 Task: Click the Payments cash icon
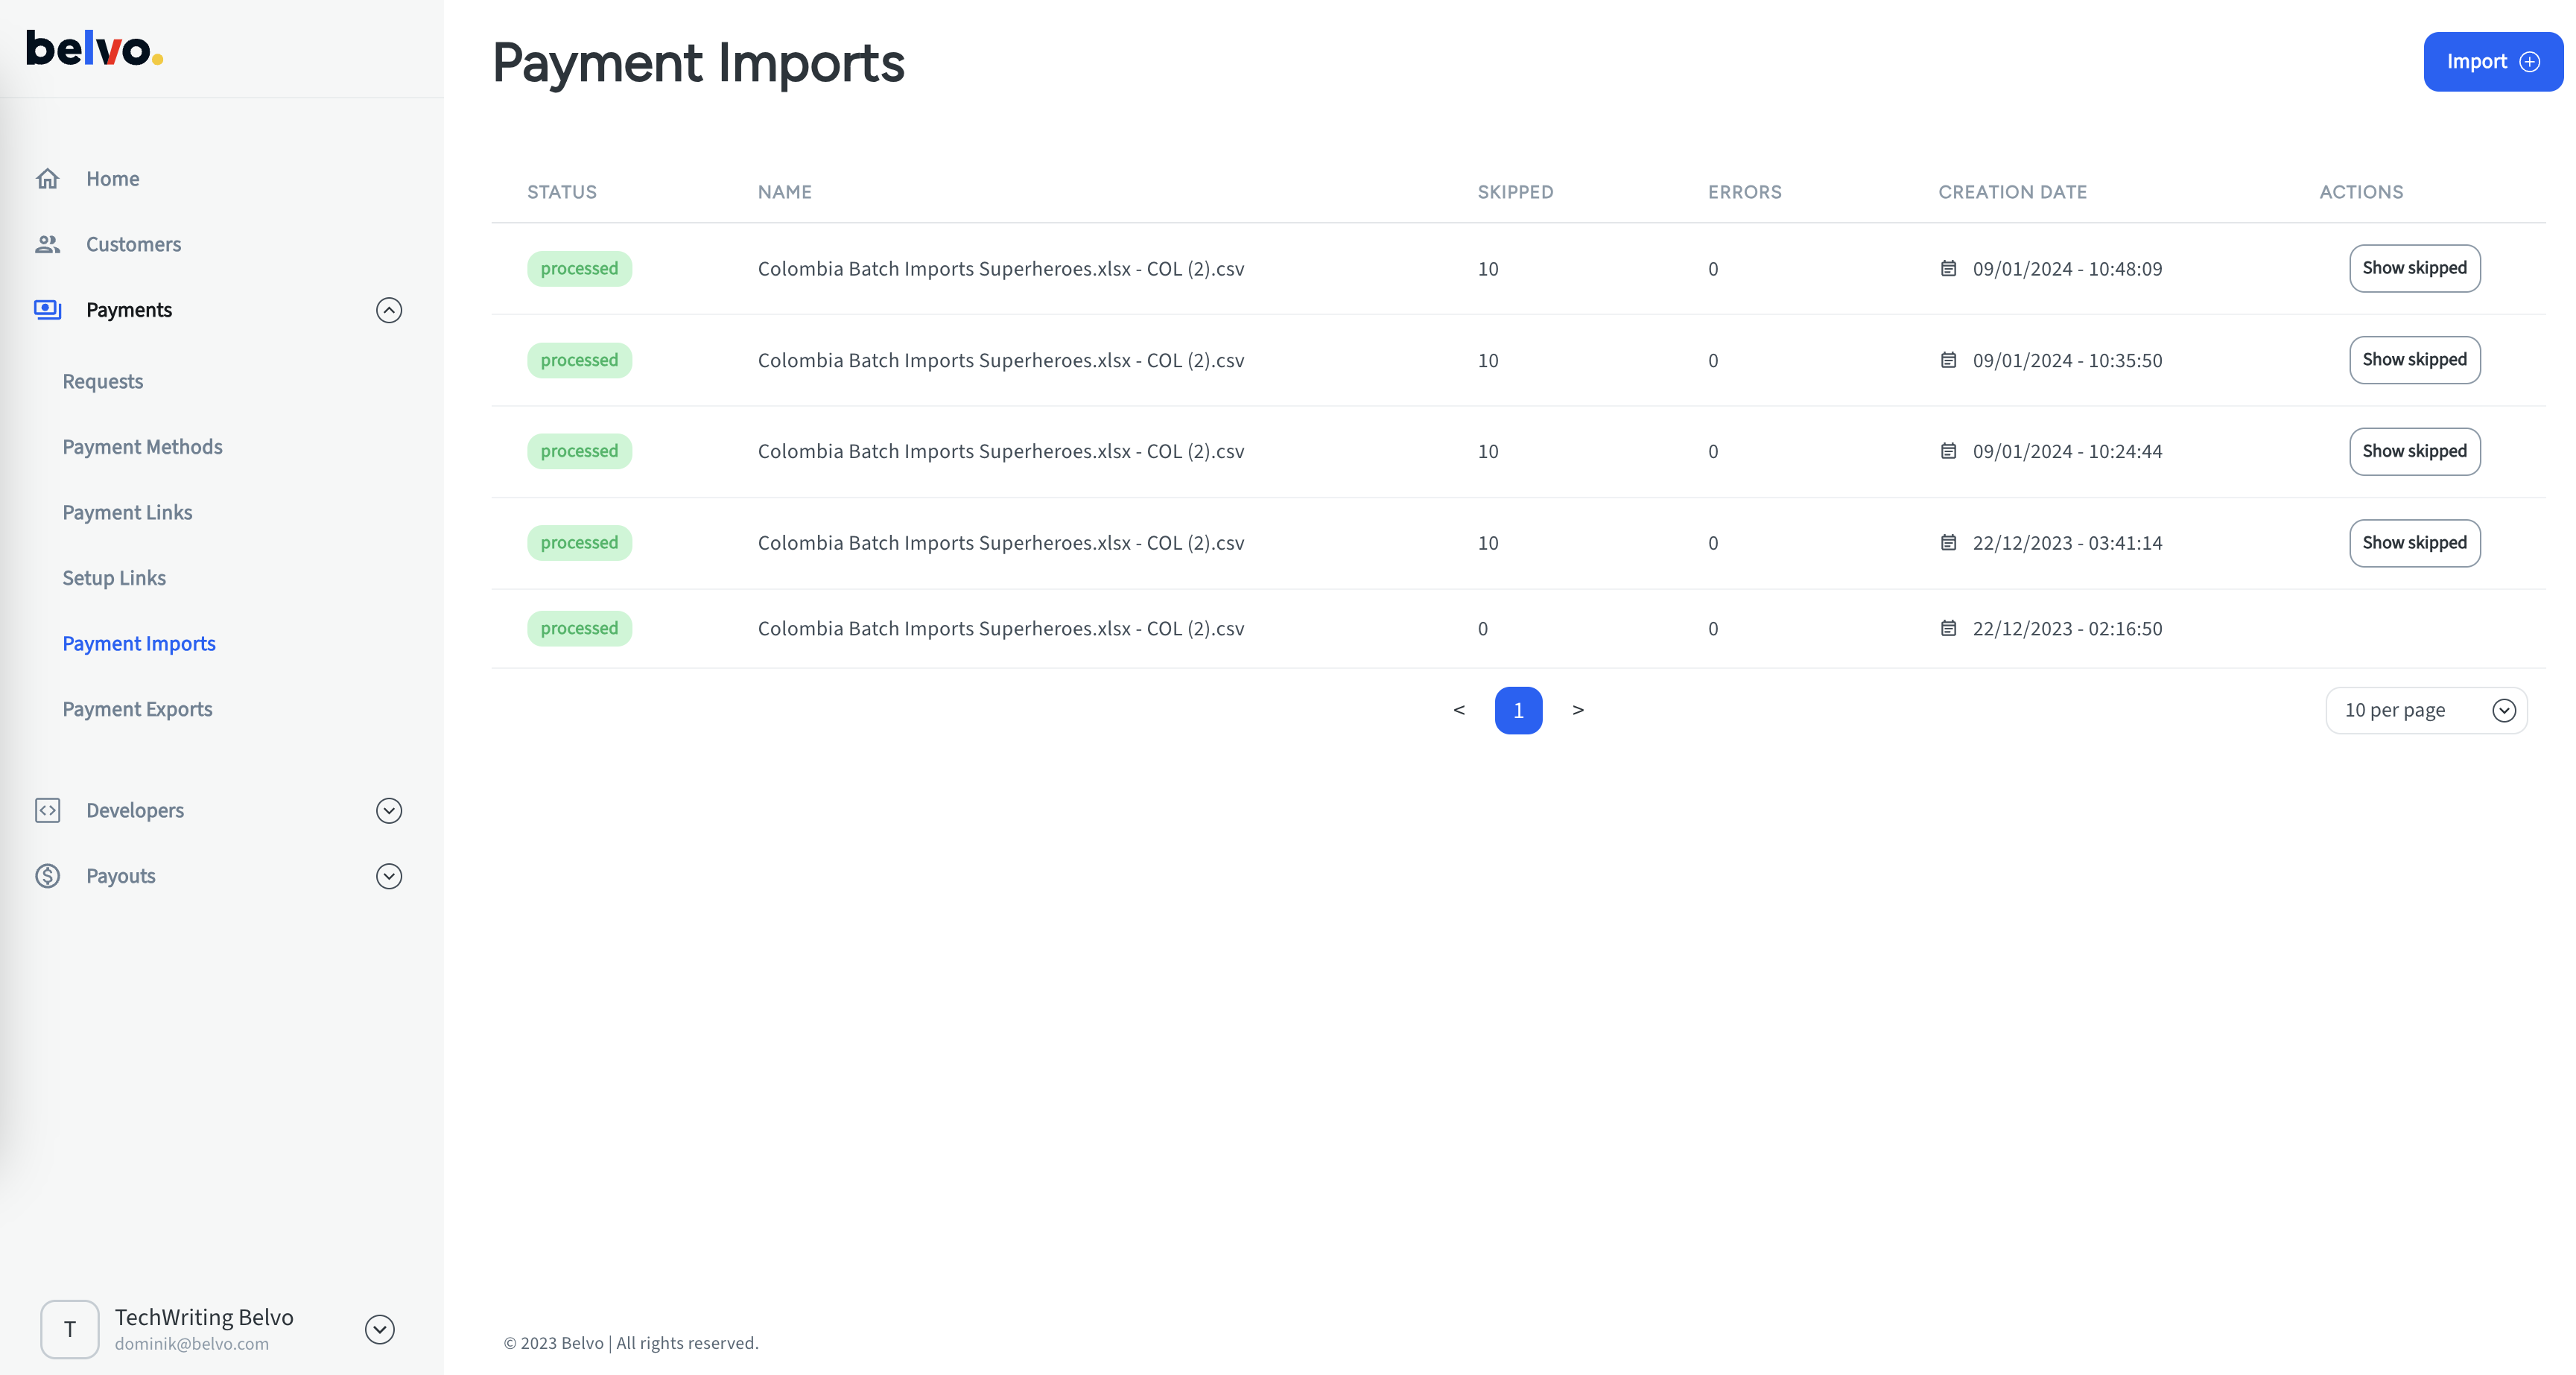pyautogui.click(x=47, y=310)
